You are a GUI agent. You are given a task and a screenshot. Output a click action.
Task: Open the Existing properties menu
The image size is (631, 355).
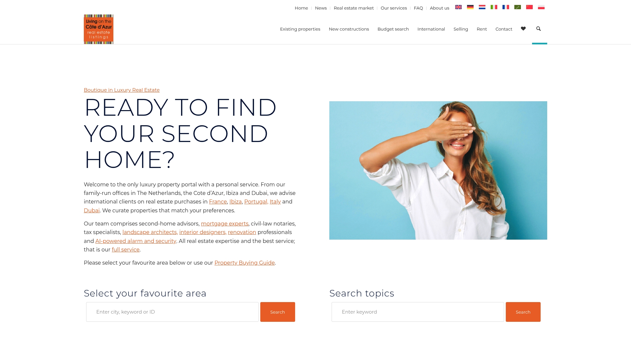300,29
